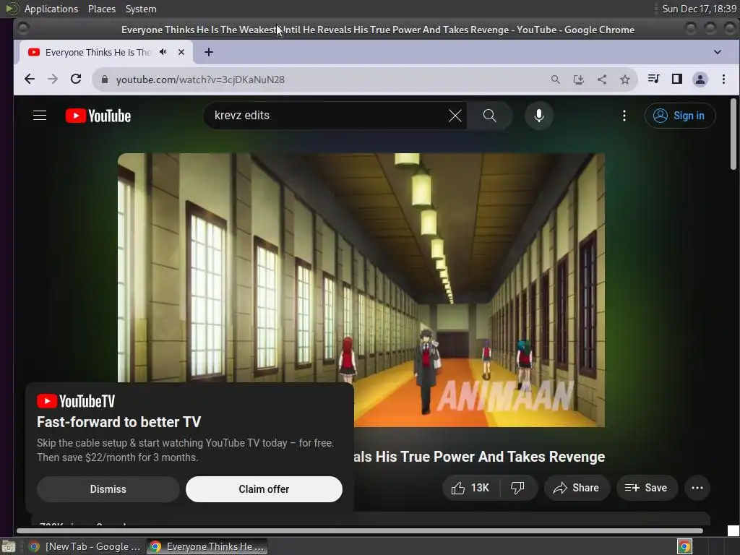
Task: Open more actions ellipsis under video
Action: [x=697, y=488]
